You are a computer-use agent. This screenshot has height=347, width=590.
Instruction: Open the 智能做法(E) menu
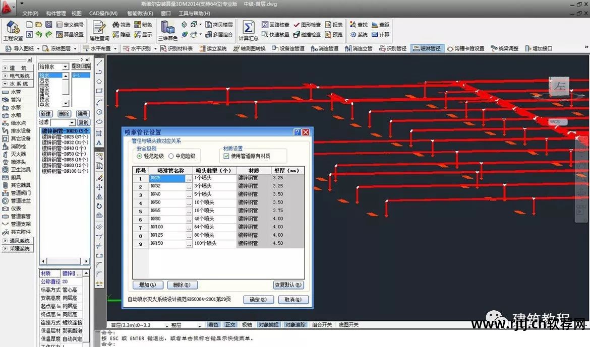140,13
